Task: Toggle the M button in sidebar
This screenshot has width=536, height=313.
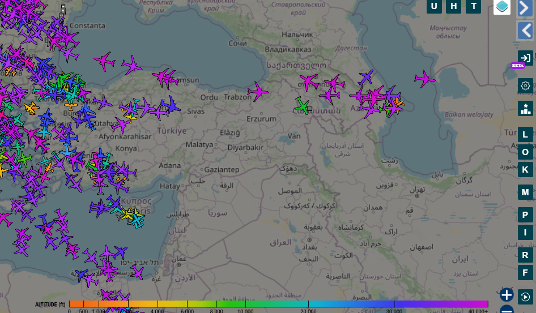Action: click(x=525, y=192)
